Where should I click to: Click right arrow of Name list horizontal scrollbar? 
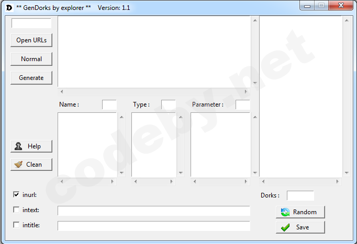112,181
